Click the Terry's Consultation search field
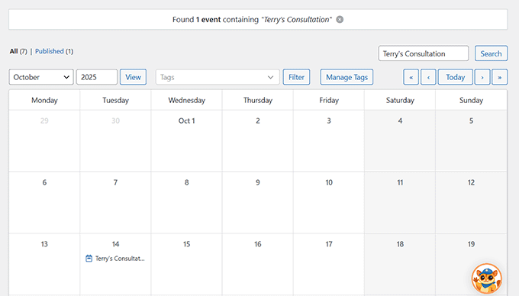This screenshot has width=519, height=296. [x=424, y=53]
